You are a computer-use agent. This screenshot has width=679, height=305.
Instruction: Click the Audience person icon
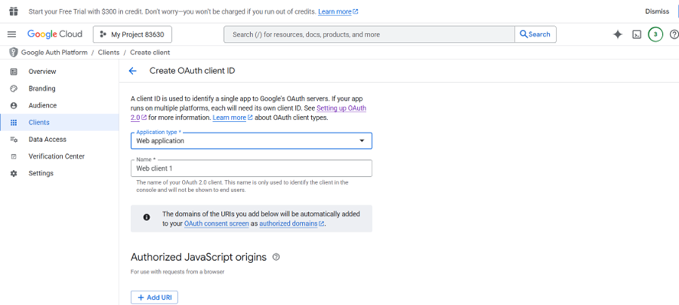pos(14,105)
